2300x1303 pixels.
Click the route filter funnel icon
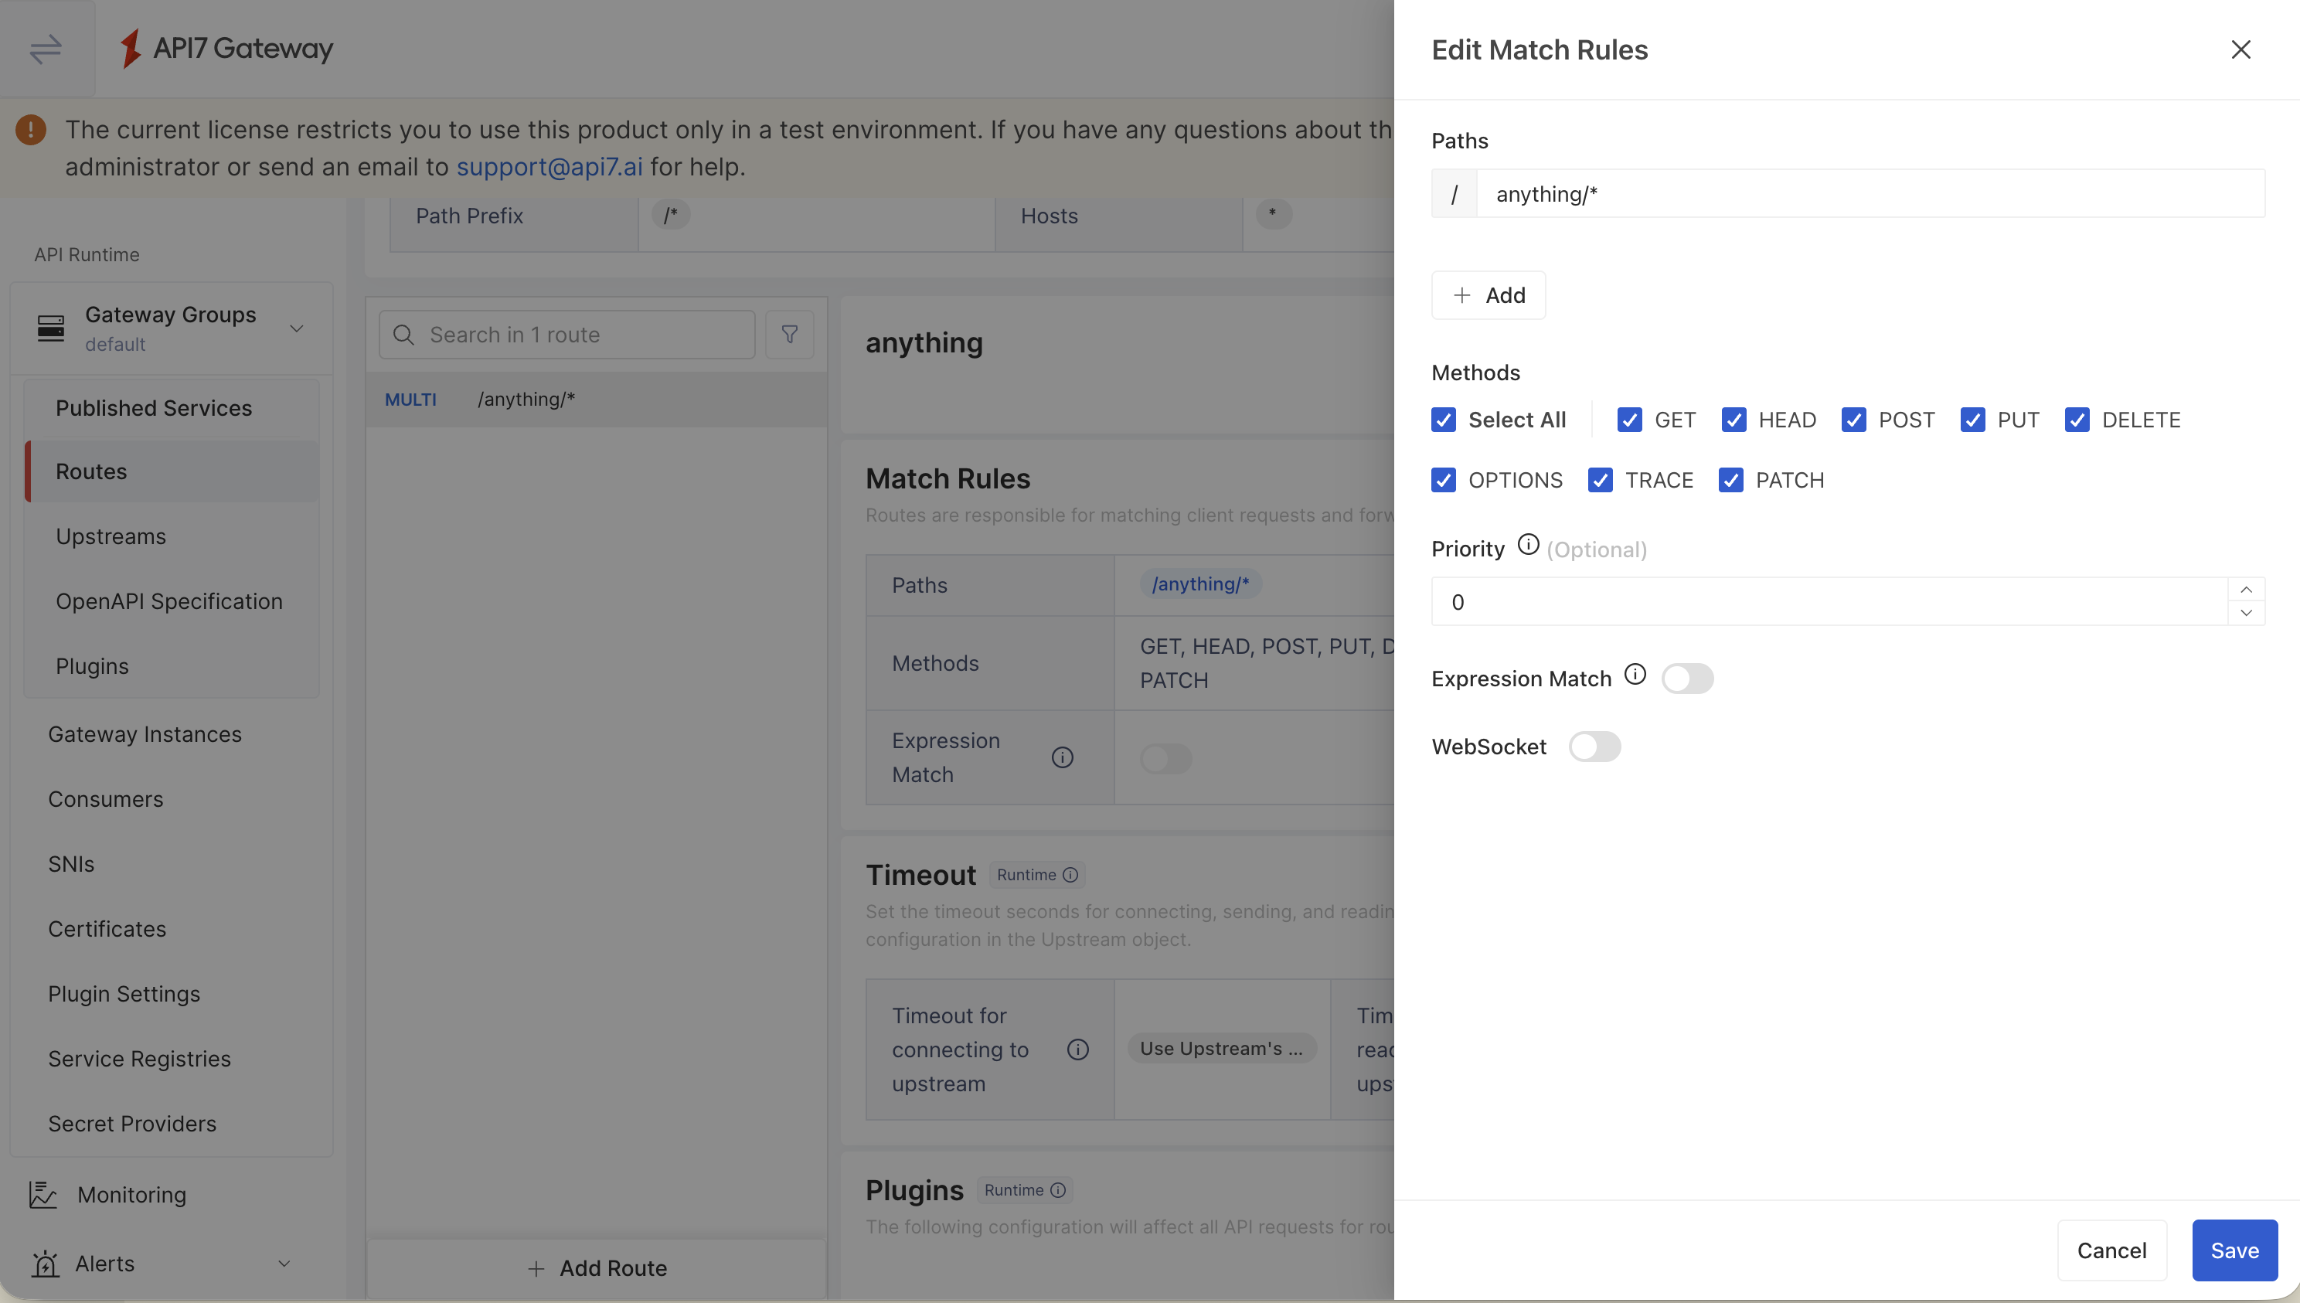point(789,335)
